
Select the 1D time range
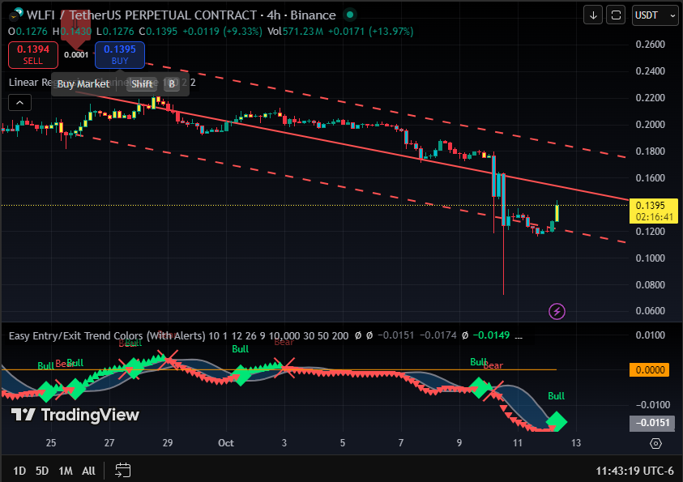(19, 471)
